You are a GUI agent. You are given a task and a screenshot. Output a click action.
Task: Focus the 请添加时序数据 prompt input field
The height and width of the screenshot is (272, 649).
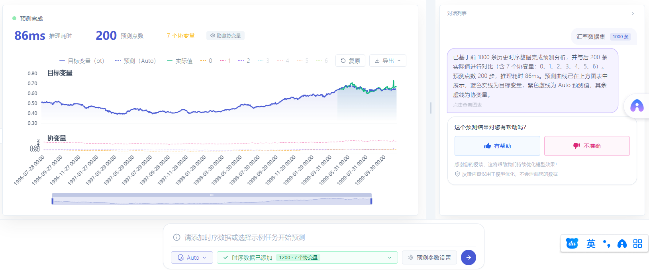pos(324,237)
